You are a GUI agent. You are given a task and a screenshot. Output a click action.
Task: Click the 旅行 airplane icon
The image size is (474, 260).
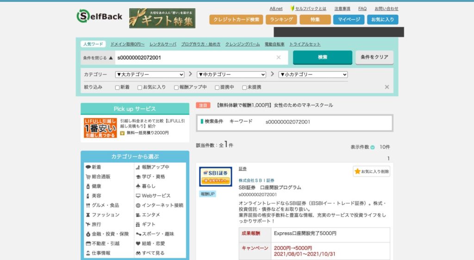coord(88,224)
